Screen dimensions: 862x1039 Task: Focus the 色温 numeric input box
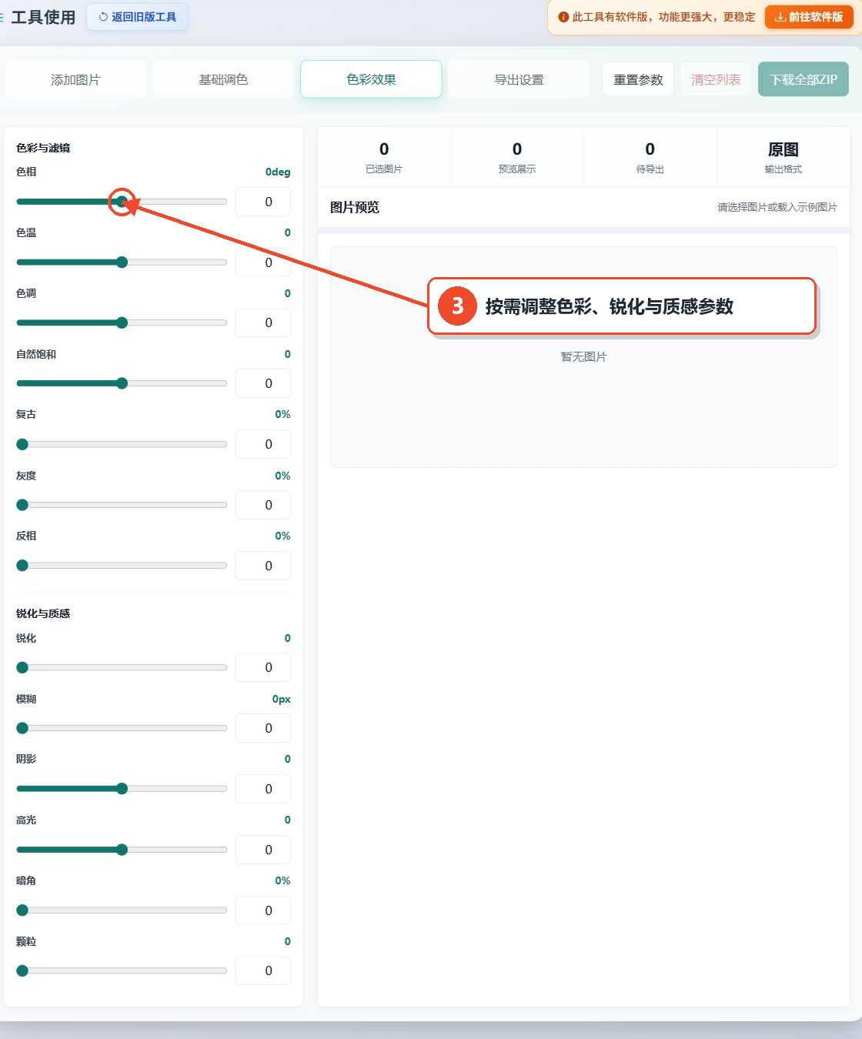click(263, 262)
